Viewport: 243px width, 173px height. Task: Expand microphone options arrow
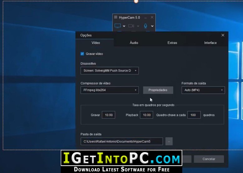point(152,26)
